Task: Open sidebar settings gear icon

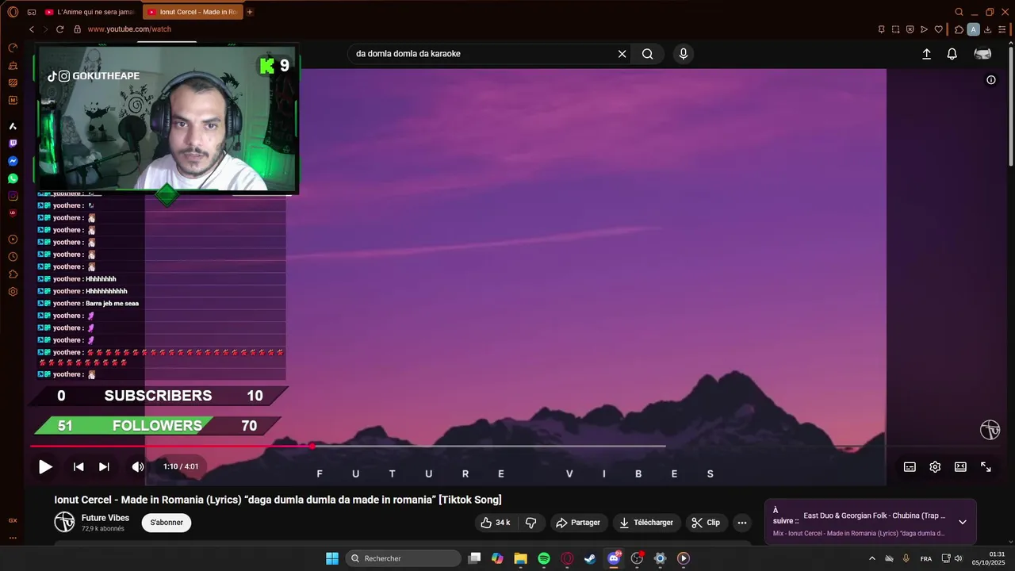Action: [13, 292]
